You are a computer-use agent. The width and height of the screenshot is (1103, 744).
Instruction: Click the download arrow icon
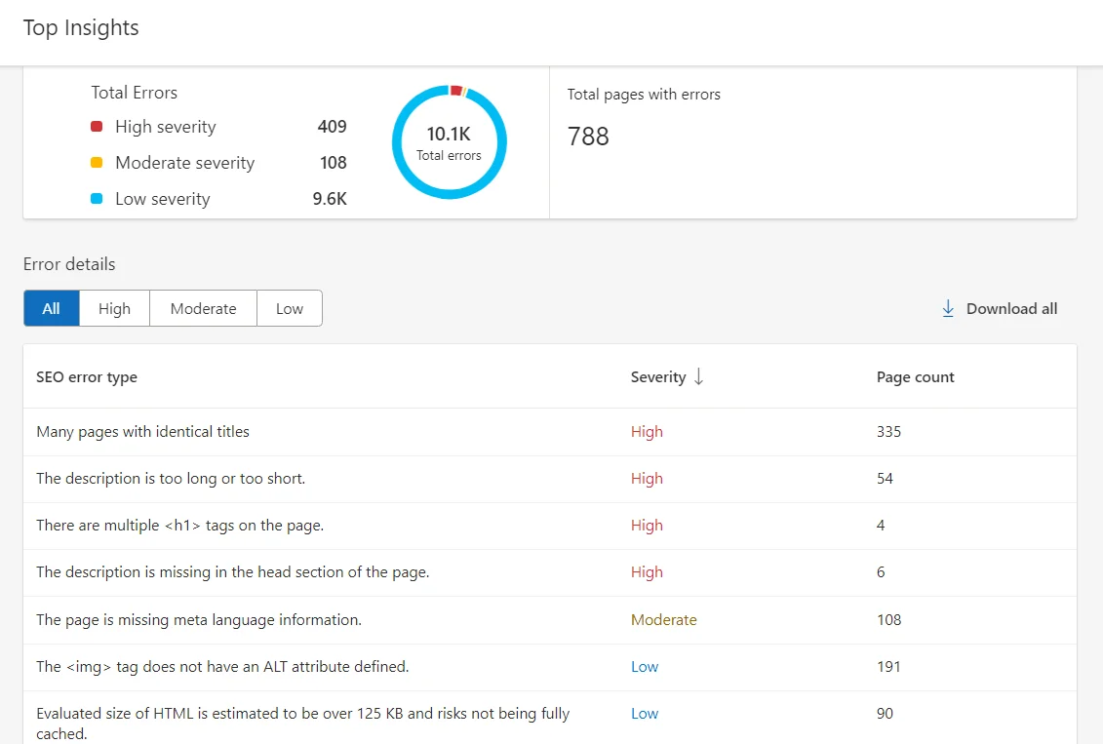pos(948,308)
